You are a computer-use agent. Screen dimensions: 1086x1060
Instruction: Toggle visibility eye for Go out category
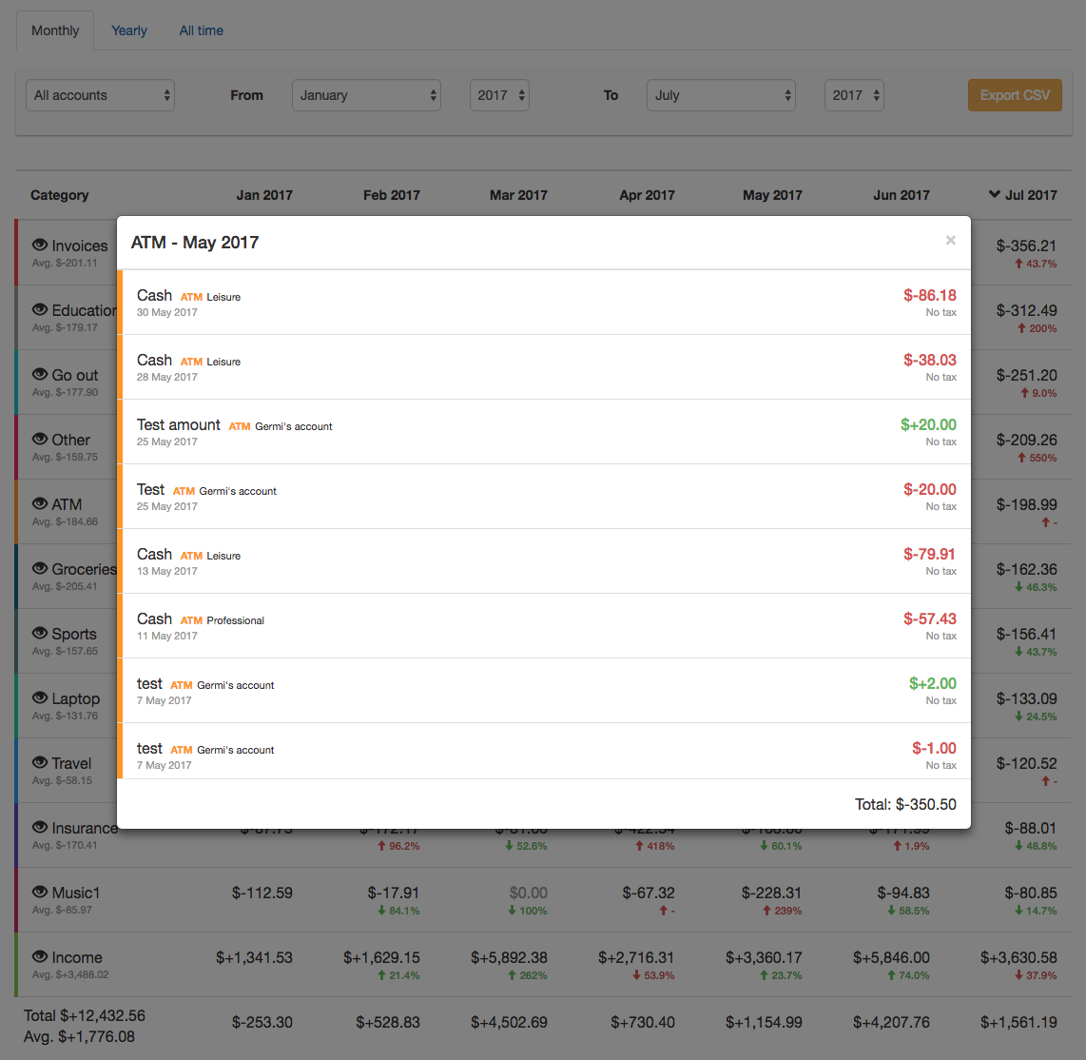tap(40, 374)
